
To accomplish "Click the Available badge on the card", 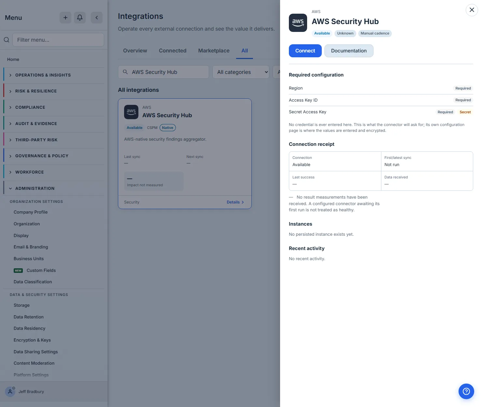I will click(x=135, y=128).
